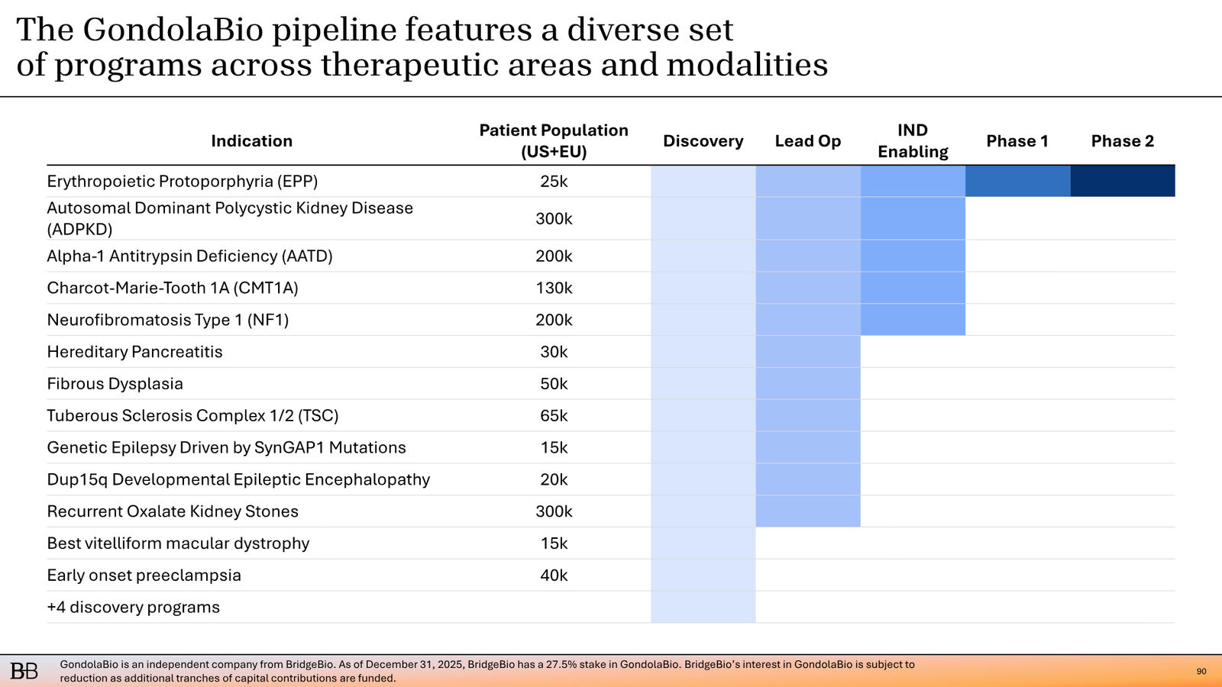This screenshot has height=687, width=1222.
Task: Select the Best vitelliform macular dystrophy label
Action: pyautogui.click(x=178, y=543)
